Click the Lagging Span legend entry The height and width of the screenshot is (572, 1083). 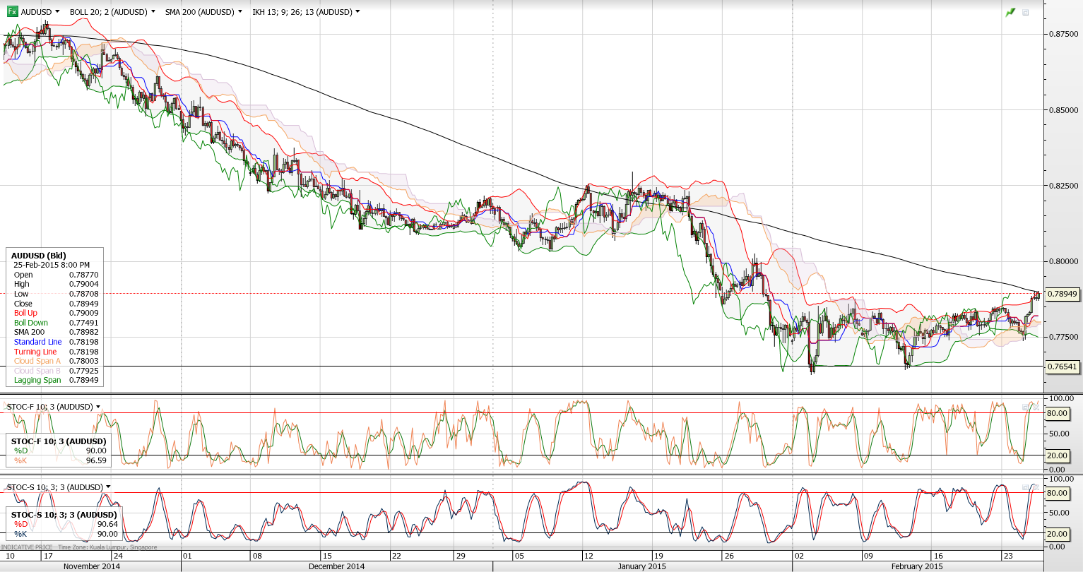[x=37, y=380]
